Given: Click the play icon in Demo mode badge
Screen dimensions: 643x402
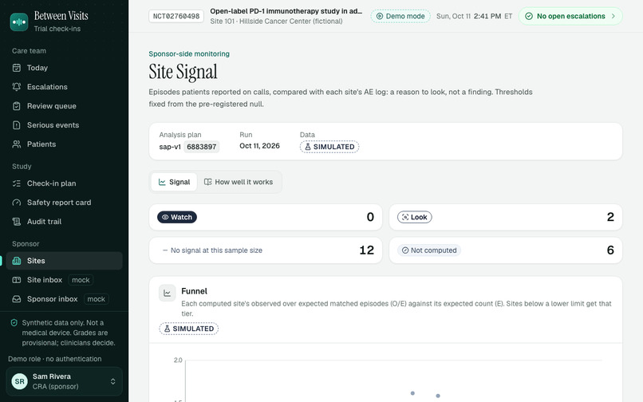Looking at the screenshot, I should (x=379, y=16).
